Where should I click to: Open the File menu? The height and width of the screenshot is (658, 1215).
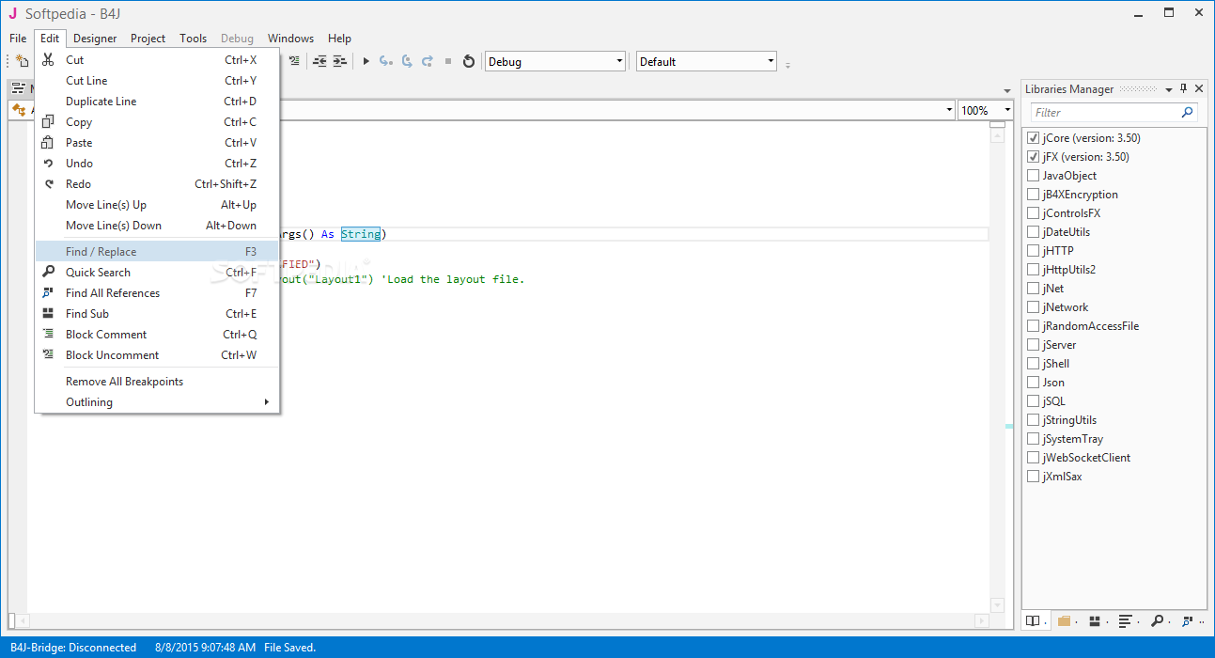pyautogui.click(x=18, y=39)
